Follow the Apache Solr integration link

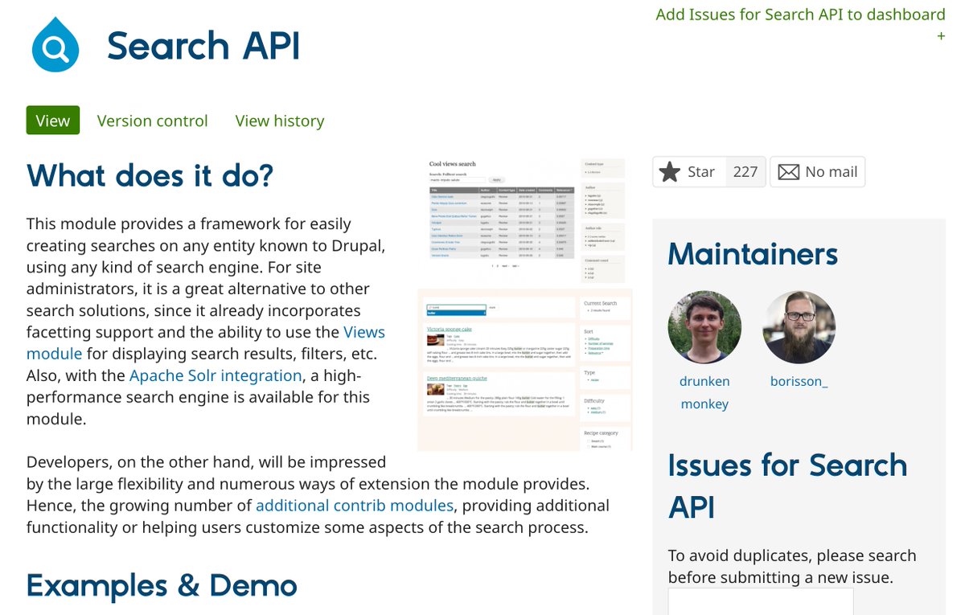click(x=216, y=375)
